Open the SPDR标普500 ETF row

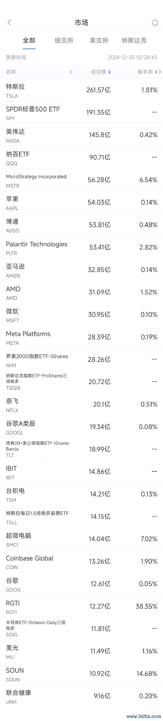point(81,112)
